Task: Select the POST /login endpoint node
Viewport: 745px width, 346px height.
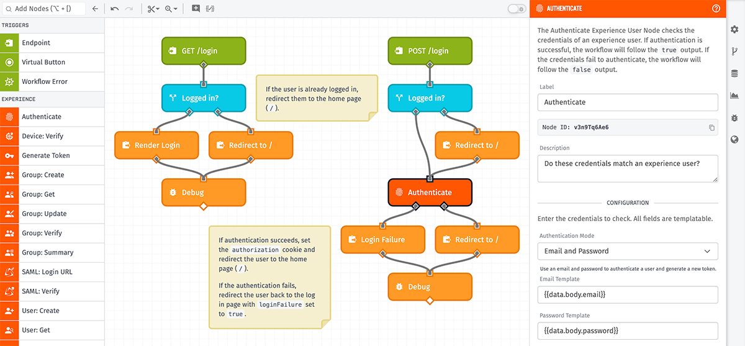Action: (430, 51)
